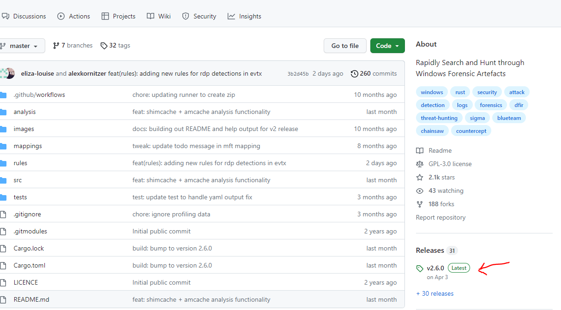Expand the green Code dropdown
Screen dimensions: 561x310
387,46
